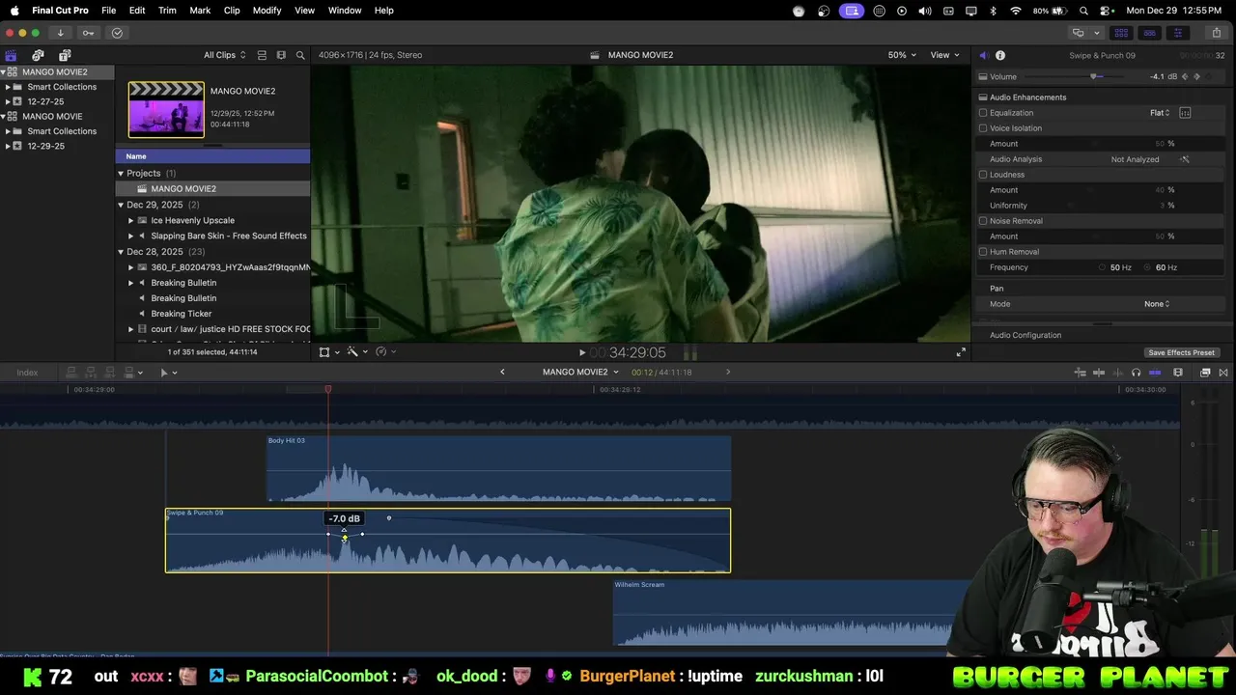Open the viewer View options dropdown
The image size is (1236, 695).
tap(944, 55)
